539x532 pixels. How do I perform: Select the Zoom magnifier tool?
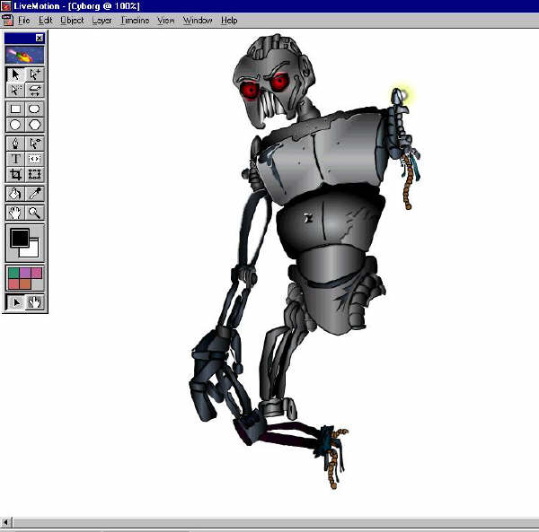point(35,213)
